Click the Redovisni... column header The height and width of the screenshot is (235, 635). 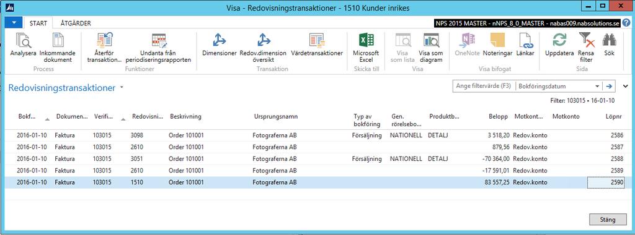pos(148,117)
